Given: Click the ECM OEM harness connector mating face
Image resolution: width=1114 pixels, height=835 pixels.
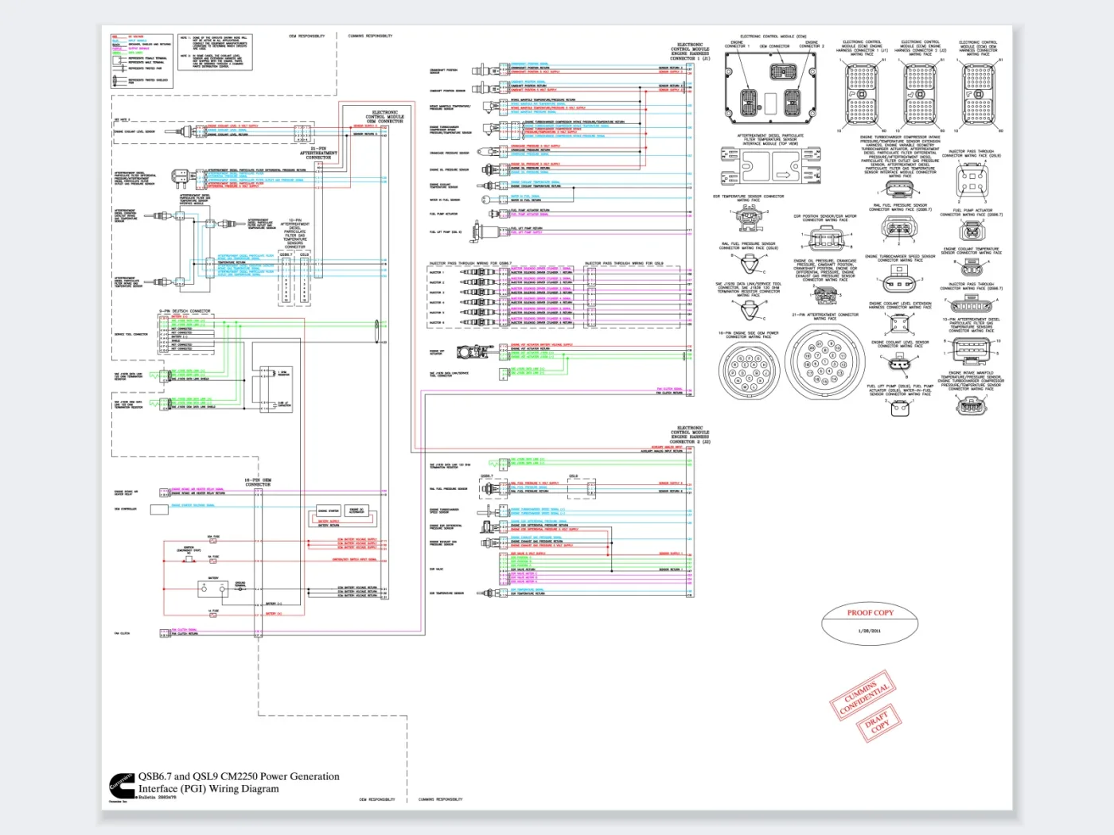Looking at the screenshot, I should (x=979, y=94).
